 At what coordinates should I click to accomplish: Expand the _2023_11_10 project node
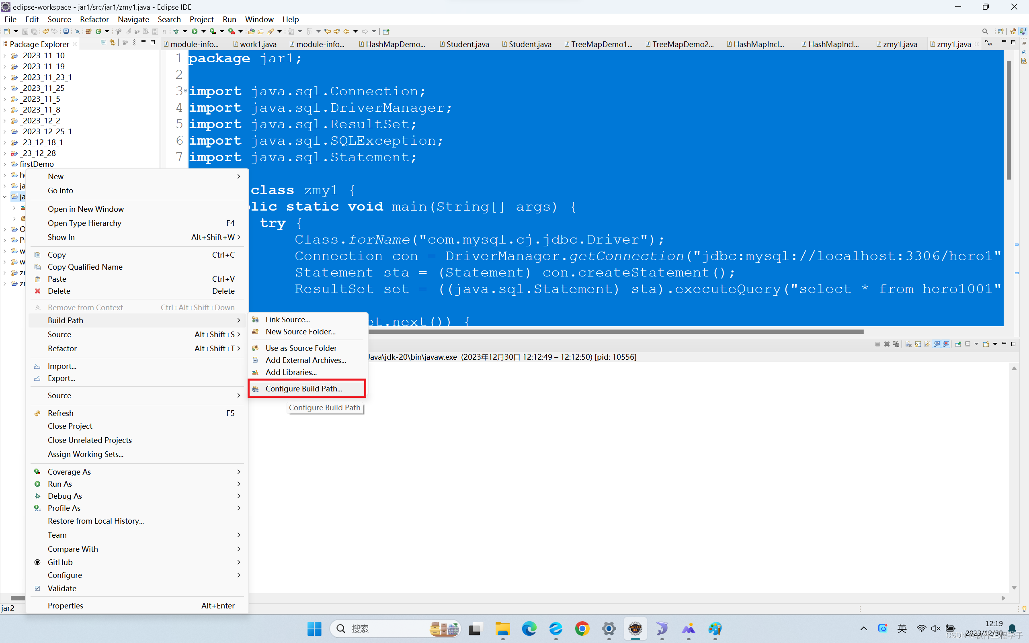(5, 55)
